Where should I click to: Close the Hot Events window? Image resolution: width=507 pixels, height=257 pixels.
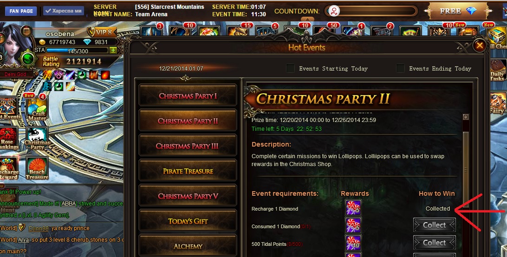(x=480, y=45)
